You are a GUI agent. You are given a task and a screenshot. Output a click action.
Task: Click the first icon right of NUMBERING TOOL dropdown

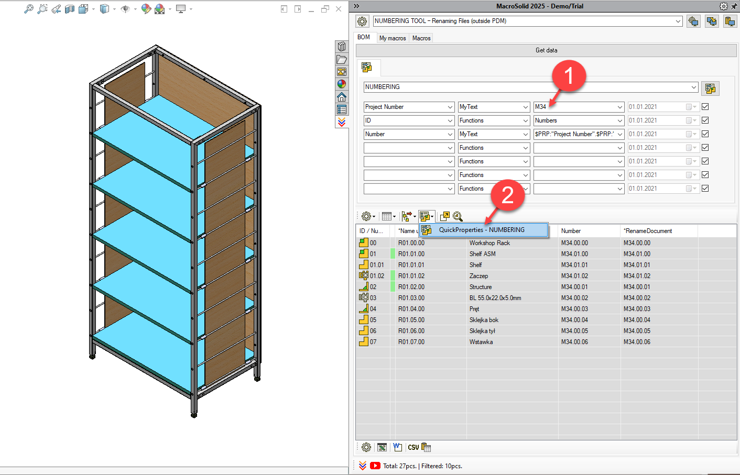[693, 21]
